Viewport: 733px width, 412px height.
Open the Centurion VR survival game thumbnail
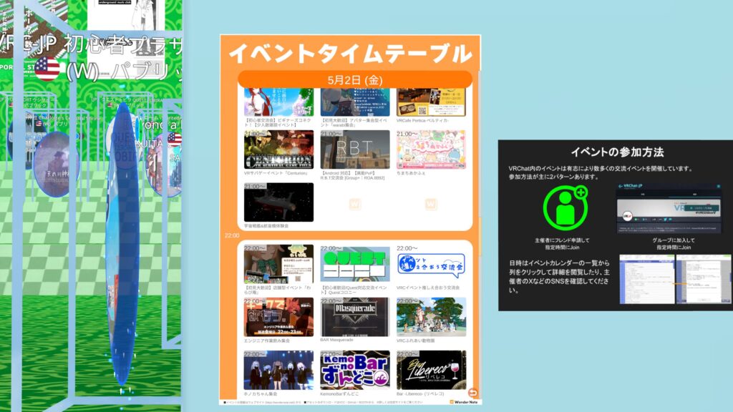click(278, 149)
